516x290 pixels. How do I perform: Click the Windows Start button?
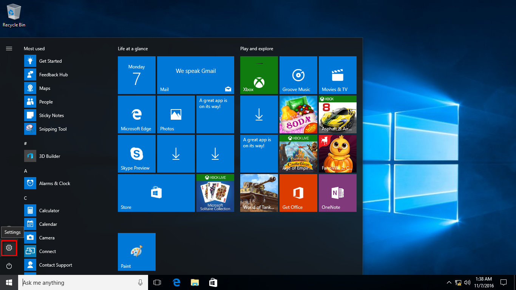point(9,282)
